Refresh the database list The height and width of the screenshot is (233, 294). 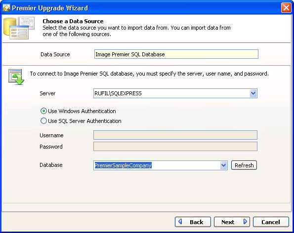click(244, 165)
